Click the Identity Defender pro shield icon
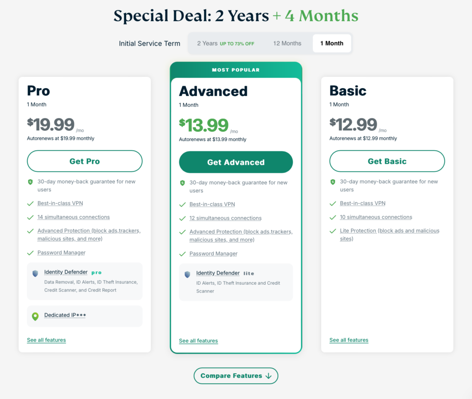472x399 pixels. tap(35, 273)
